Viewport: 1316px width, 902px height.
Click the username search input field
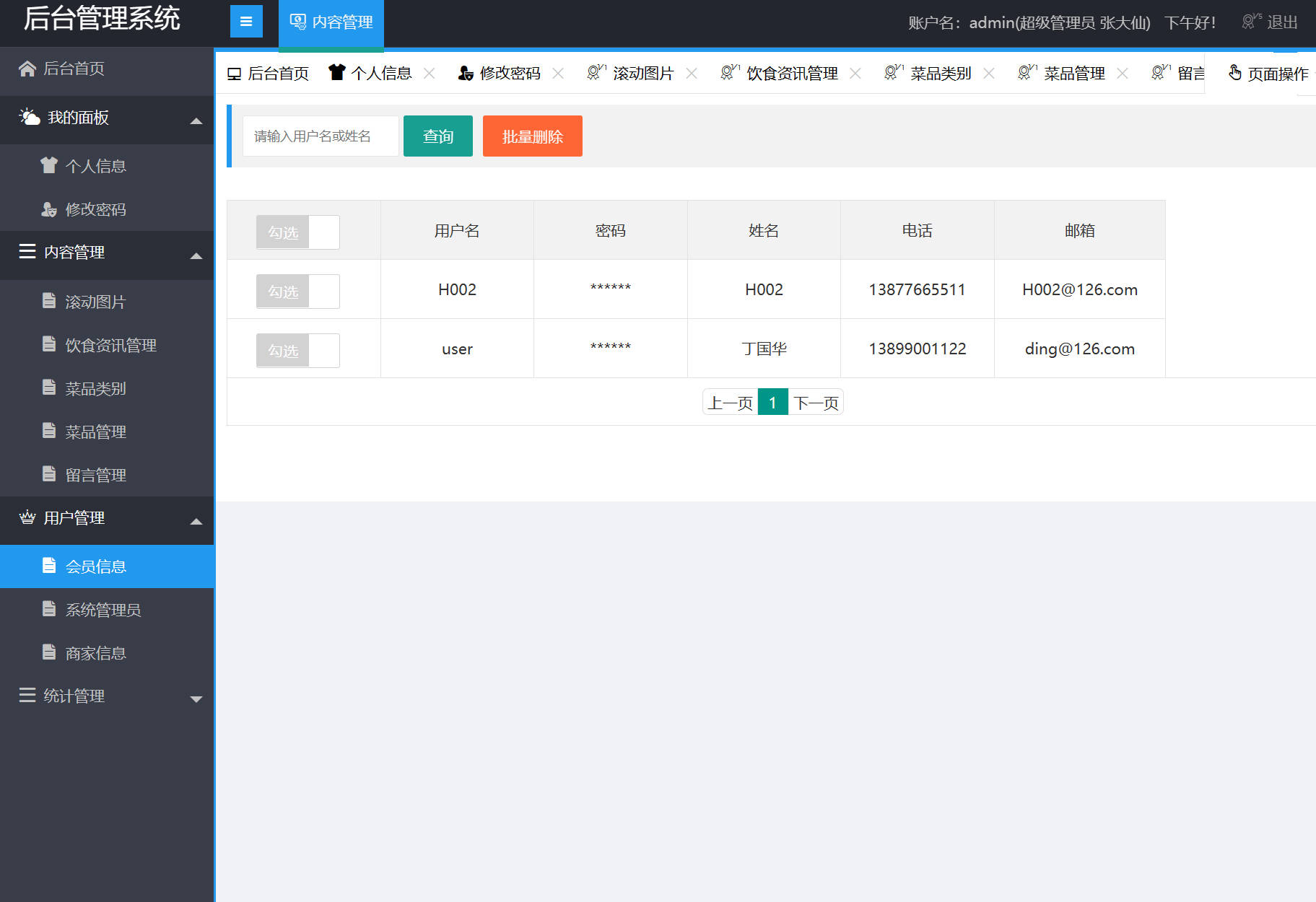pos(320,136)
